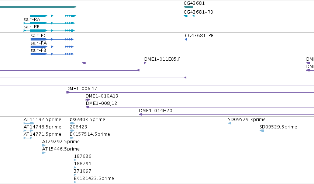Select the 187636 EST arrow
The height and width of the screenshot is (184, 314).
[x=75, y=160]
